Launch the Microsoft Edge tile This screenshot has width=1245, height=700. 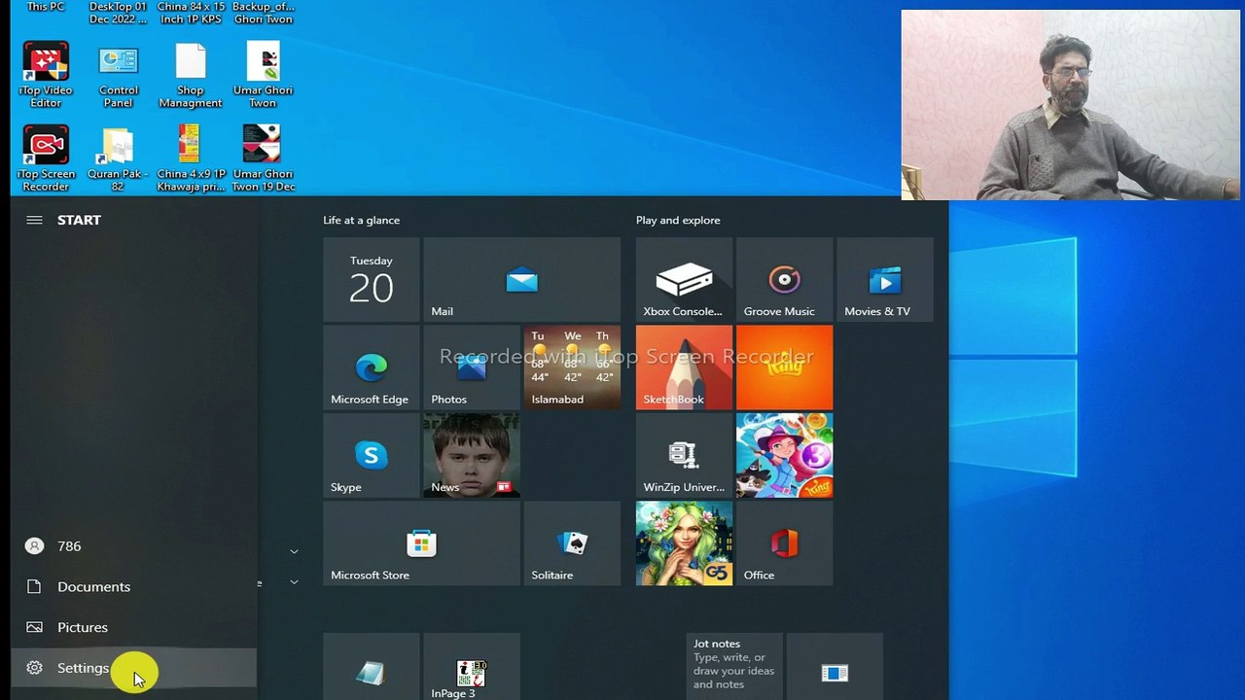click(372, 367)
